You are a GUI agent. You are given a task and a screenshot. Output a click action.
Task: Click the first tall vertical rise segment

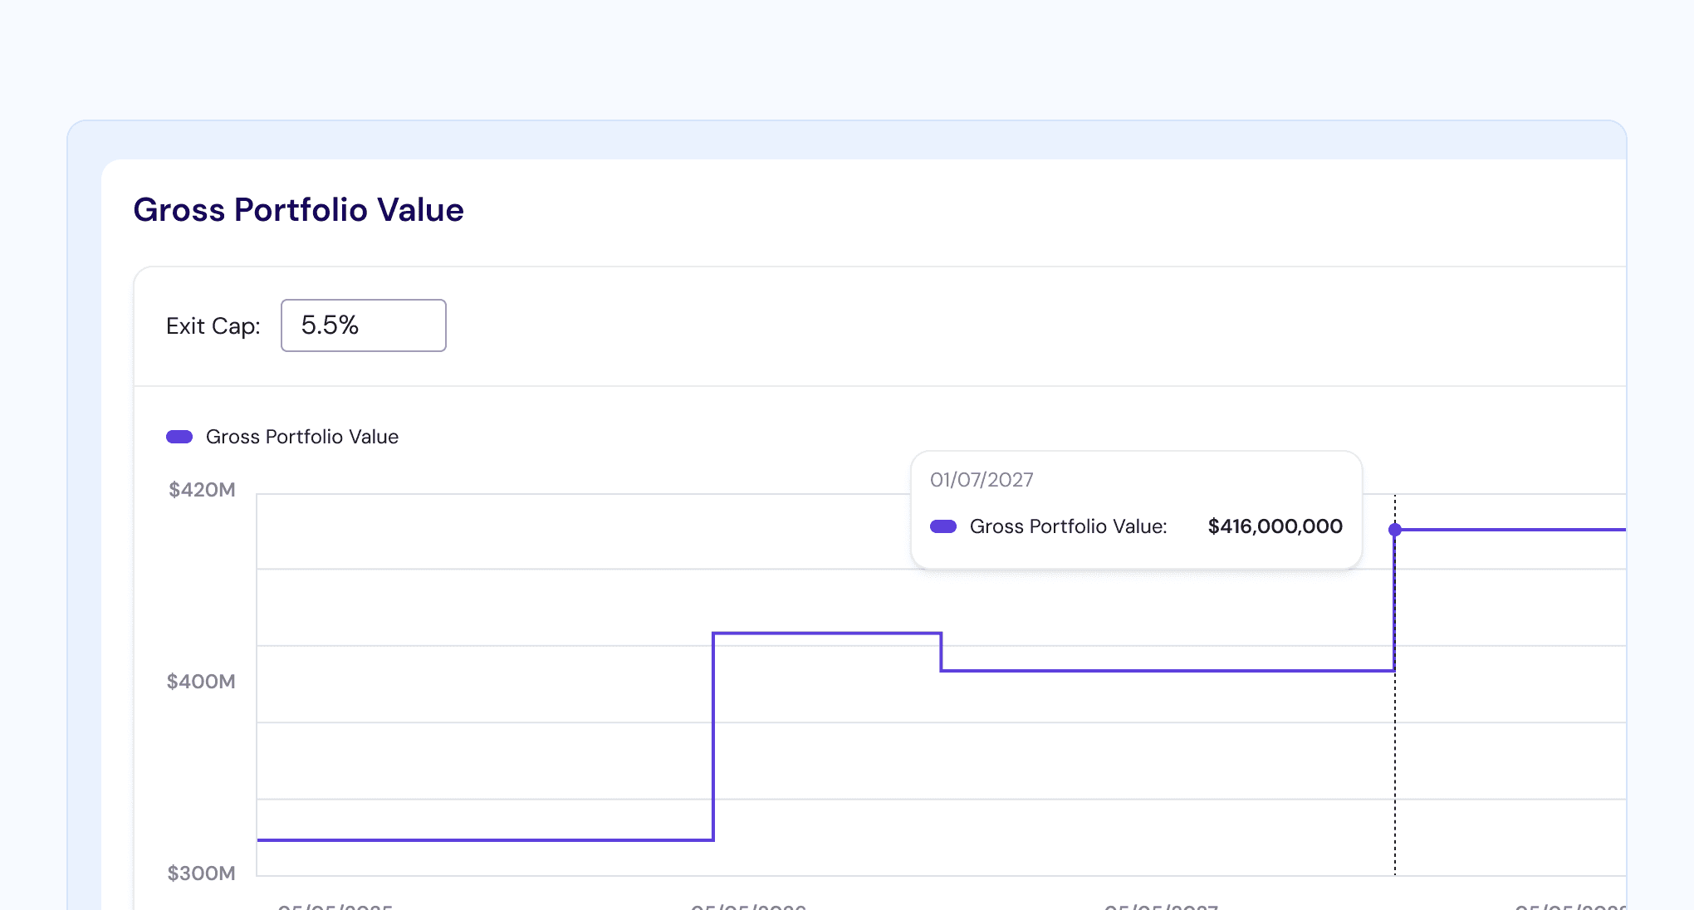pyautogui.click(x=713, y=737)
